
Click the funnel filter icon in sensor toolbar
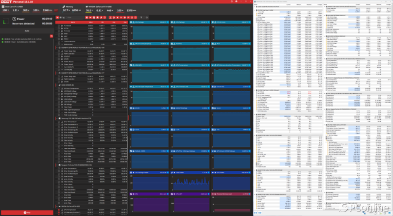[141, 18]
